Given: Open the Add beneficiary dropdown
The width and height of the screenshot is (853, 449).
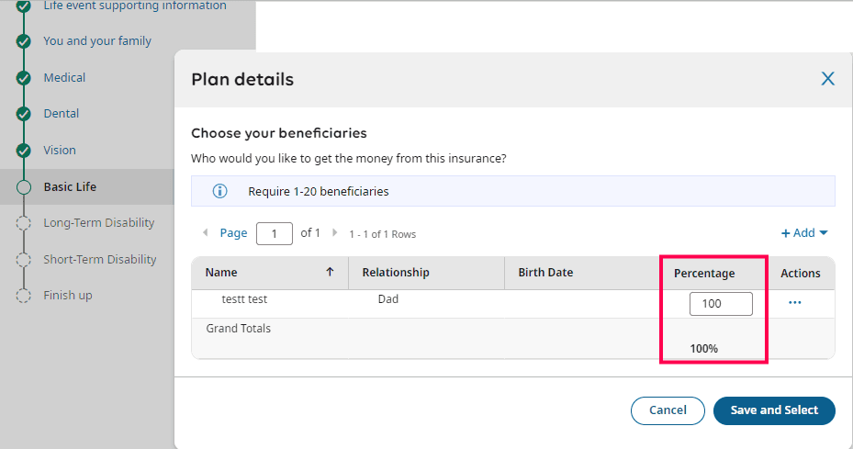Looking at the screenshot, I should coord(804,233).
